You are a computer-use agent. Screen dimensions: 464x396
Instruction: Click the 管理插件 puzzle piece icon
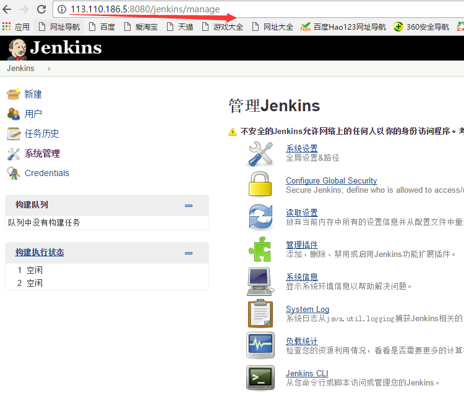260,249
